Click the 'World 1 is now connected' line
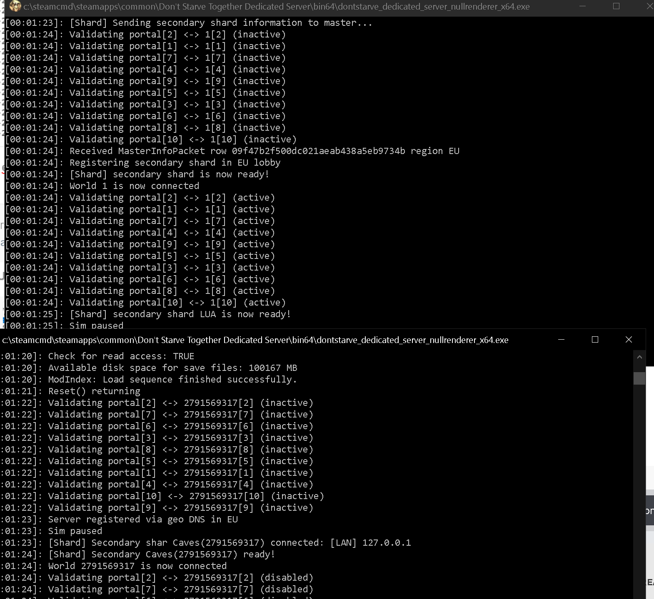 [x=102, y=186]
